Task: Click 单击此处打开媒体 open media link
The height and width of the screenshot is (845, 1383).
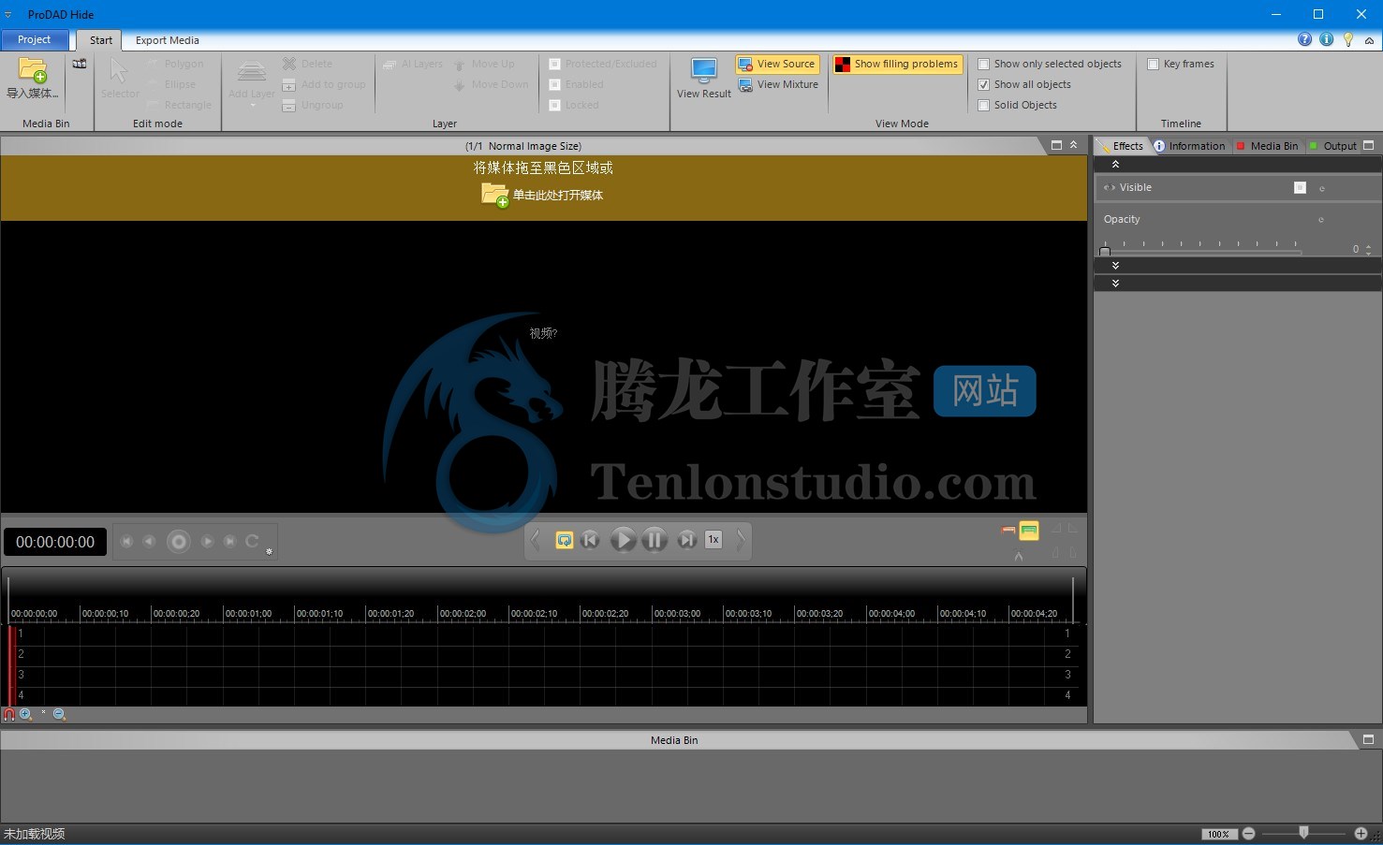Action: 542,195
